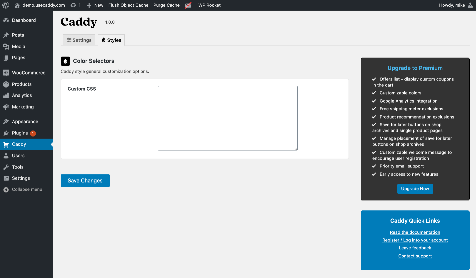Select the Styles tab
Viewport: 476px width, 278px height.
click(111, 40)
